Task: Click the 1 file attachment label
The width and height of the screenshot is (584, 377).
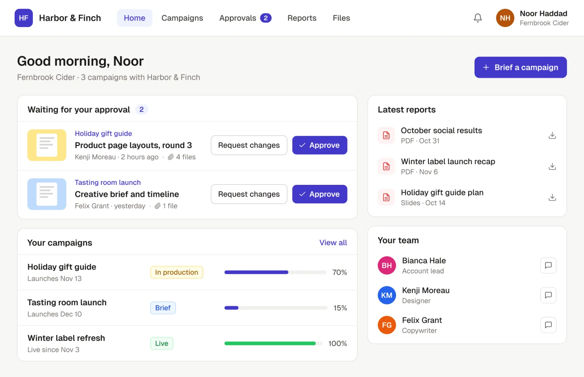Action: tap(166, 206)
